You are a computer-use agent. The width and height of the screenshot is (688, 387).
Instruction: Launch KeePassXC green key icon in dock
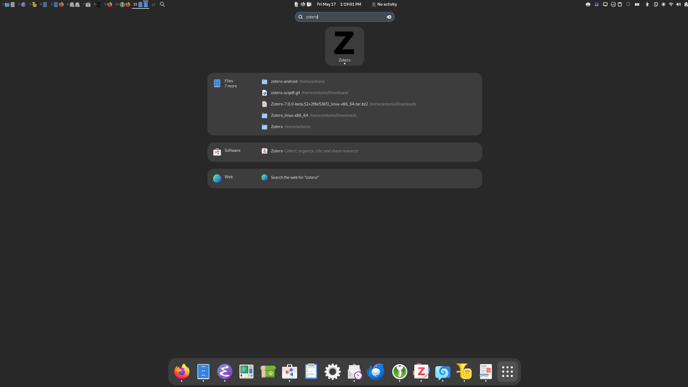(x=399, y=371)
